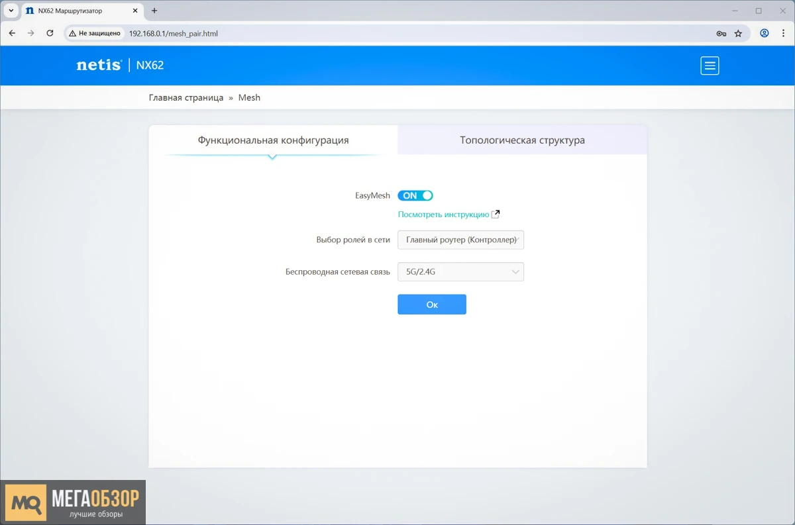This screenshot has width=795, height=525.
Task: Expand the 'Выбор ролей в сети' dropdown
Action: pos(460,240)
